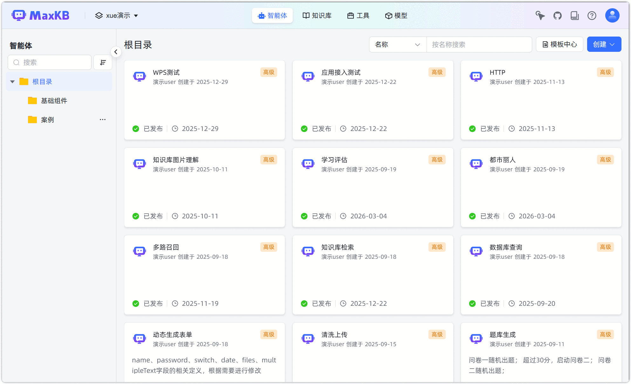
Task: Collapse the 根目录 tree node
Action: click(12, 82)
